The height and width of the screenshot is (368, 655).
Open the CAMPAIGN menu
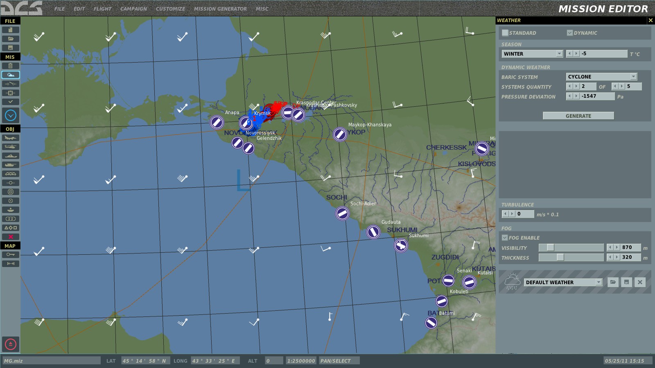pyautogui.click(x=133, y=9)
